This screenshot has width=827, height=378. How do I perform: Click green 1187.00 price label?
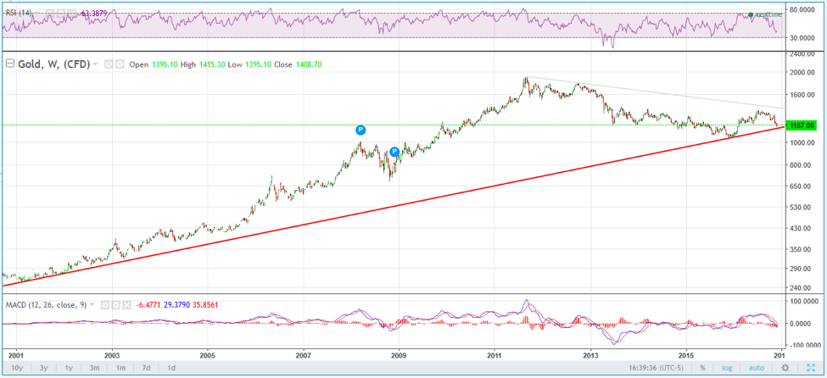tap(802, 125)
